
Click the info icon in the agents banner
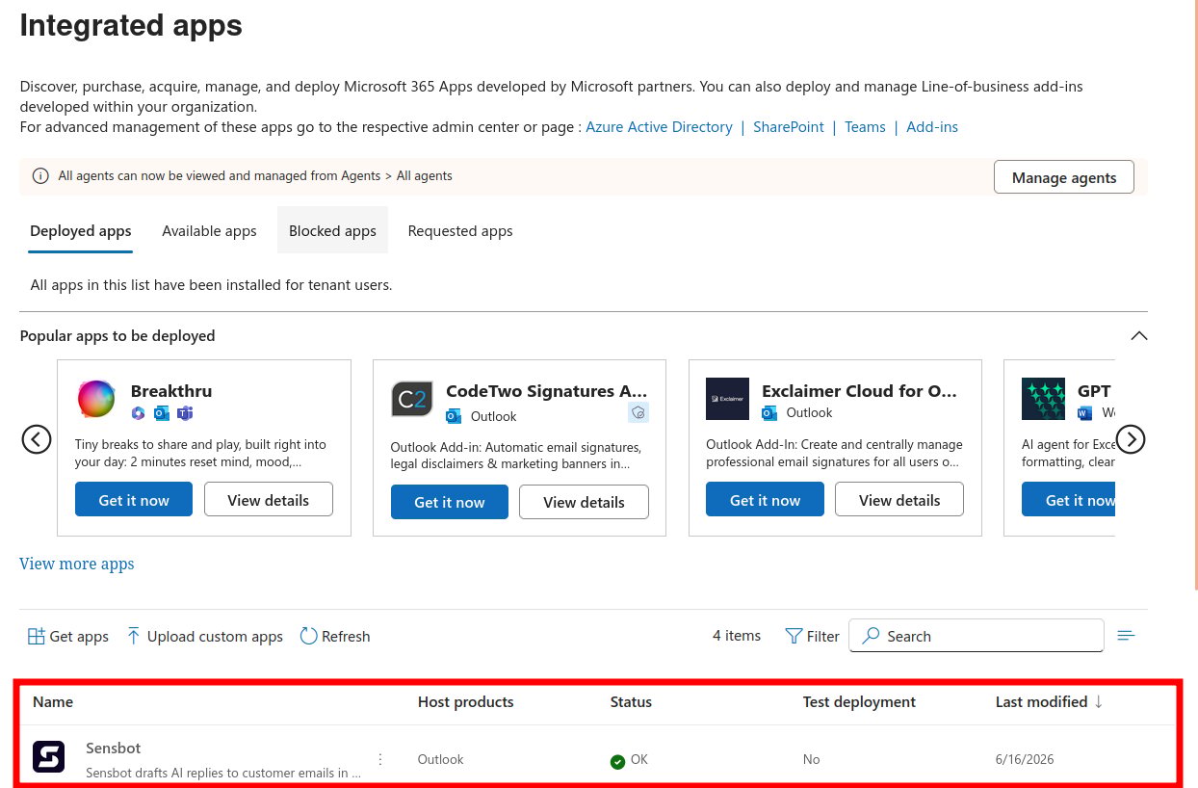point(40,176)
